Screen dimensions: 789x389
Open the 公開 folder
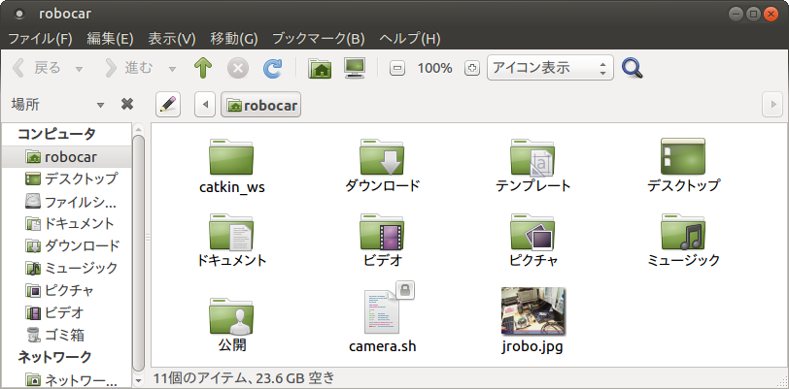[231, 325]
